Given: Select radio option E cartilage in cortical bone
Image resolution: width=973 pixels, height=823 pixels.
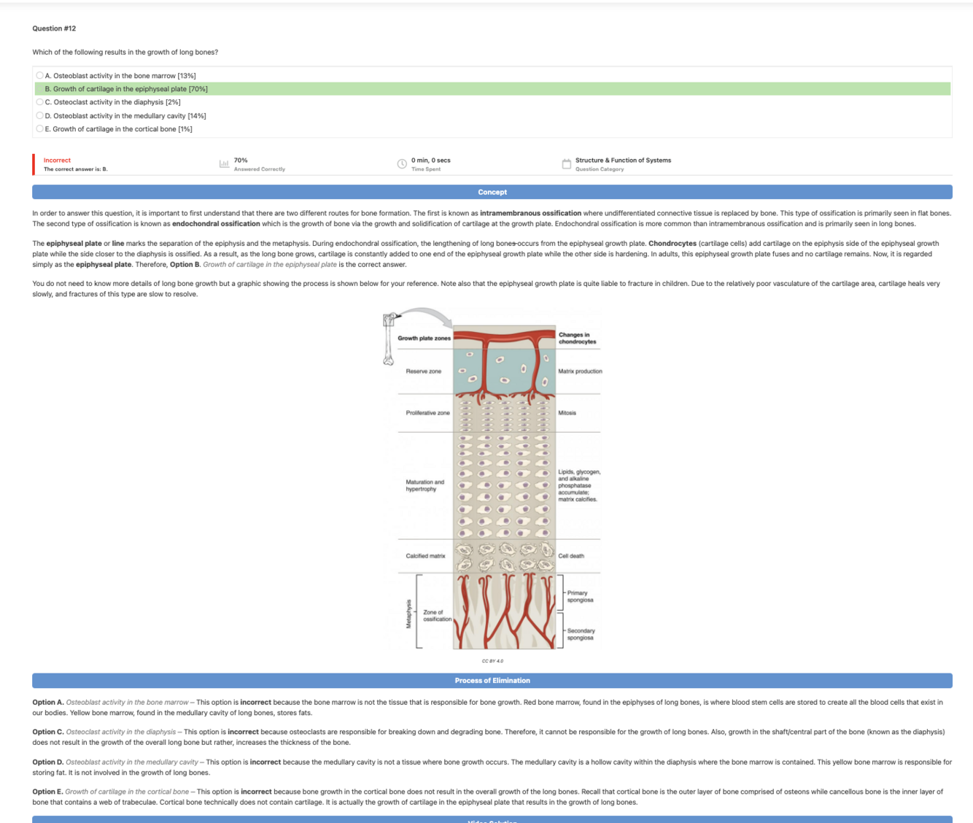Looking at the screenshot, I should point(39,128).
